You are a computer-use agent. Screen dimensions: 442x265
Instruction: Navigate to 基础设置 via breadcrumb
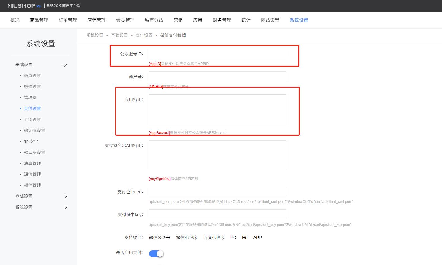pos(120,35)
